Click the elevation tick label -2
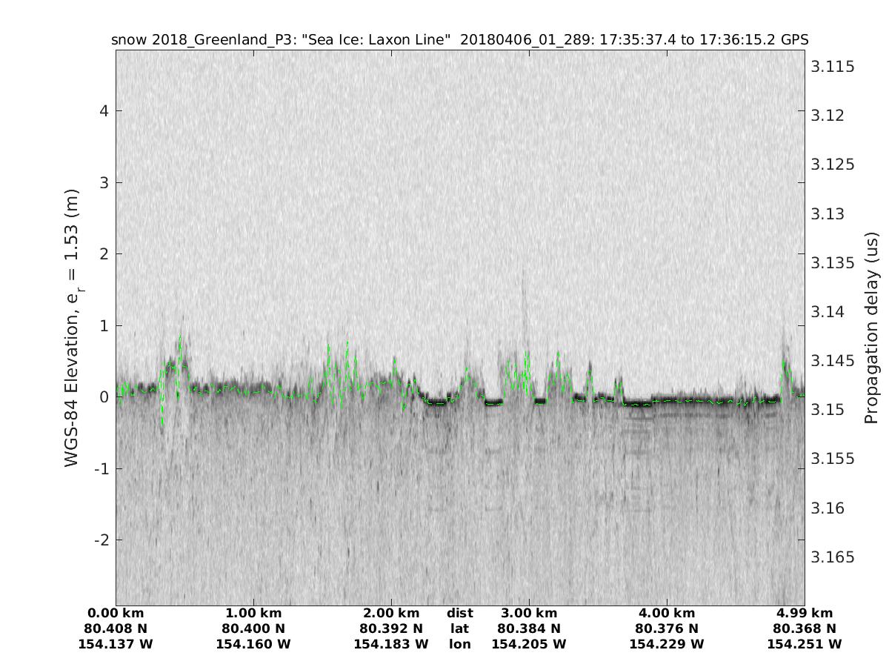889x667 pixels. (x=101, y=540)
